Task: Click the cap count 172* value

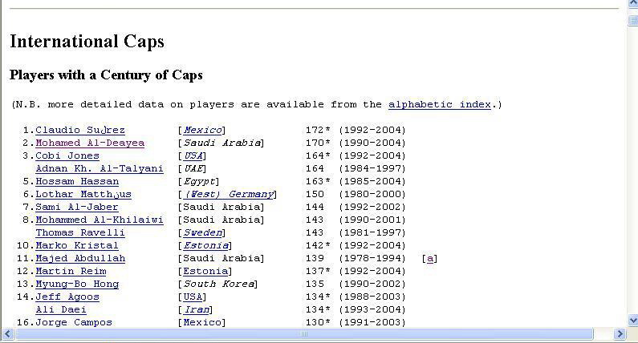Action: [318, 130]
